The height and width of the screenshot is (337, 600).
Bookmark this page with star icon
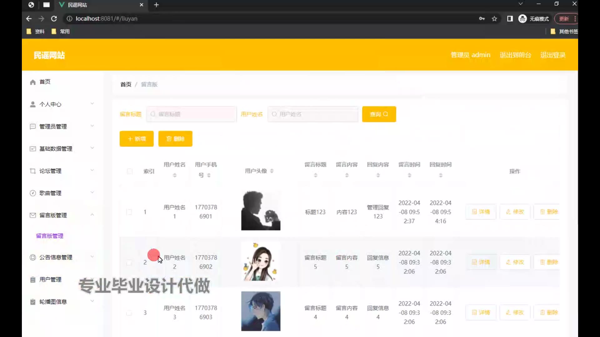(494, 19)
